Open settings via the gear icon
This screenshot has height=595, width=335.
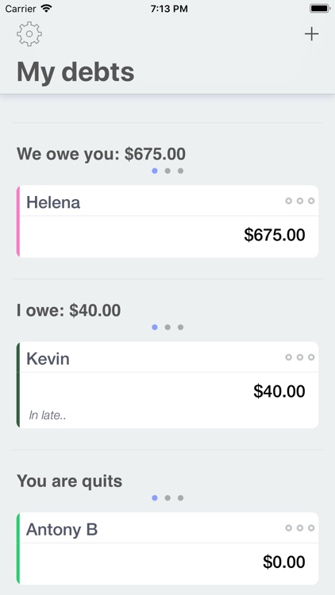coord(29,34)
